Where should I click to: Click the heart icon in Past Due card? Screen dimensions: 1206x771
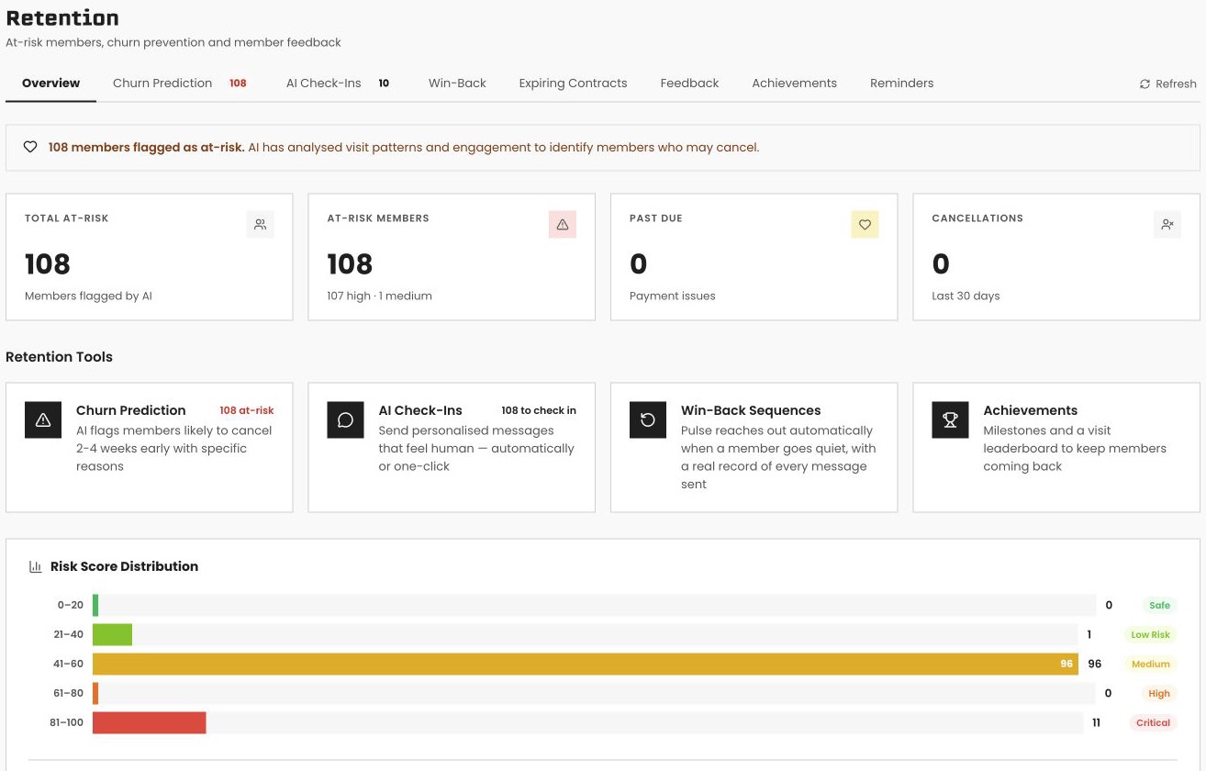(865, 224)
